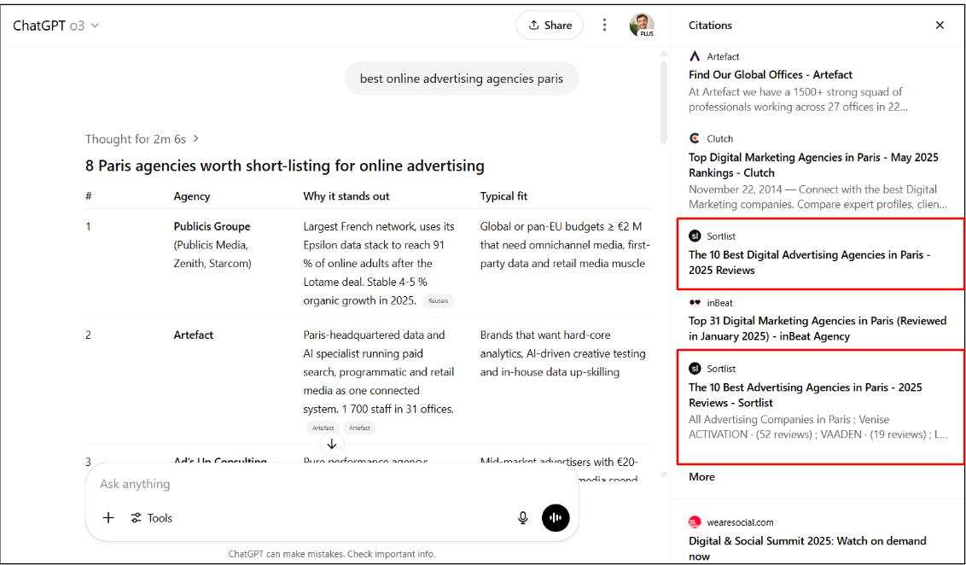966x565 pixels.
Task: Open inBeat 'Top 31 Digital Marketing Agencies' citation
Action: point(818,329)
